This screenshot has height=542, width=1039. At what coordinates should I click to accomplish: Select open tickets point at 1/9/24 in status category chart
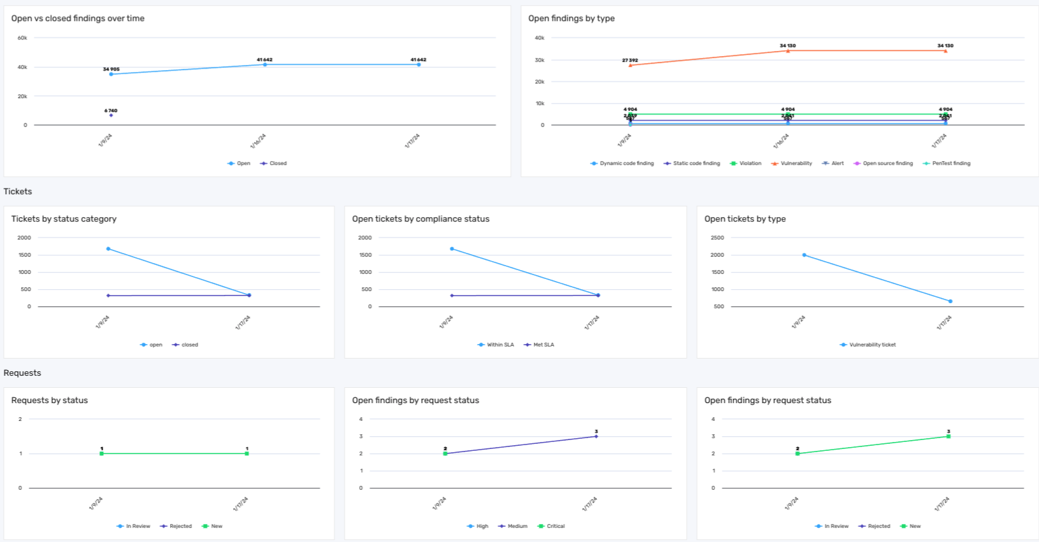[108, 249]
